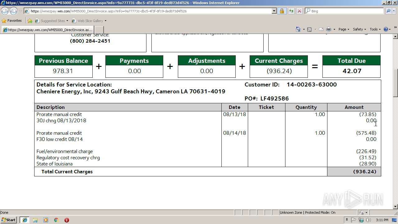The height and width of the screenshot is (224, 398).
Task: Select Protected Mode status text
Action: pyautogui.click(x=320, y=212)
